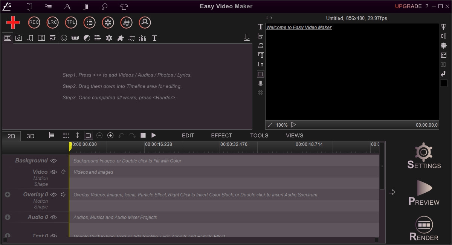Align objects to bottom in preview toolbar

(260, 64)
